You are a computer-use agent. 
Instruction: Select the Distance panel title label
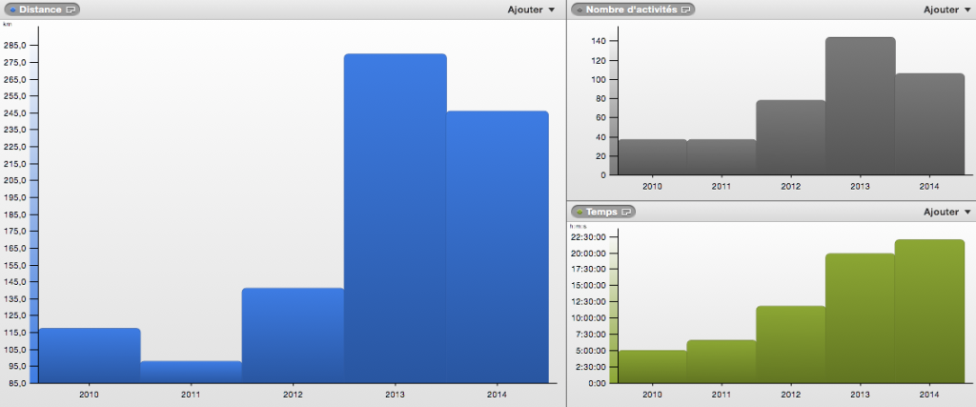[x=40, y=10]
